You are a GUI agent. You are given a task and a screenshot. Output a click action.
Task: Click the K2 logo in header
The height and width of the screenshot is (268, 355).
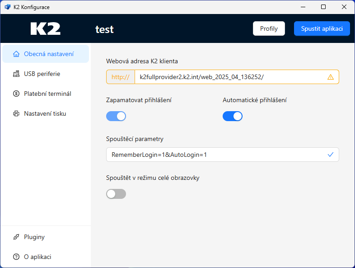[46, 29]
